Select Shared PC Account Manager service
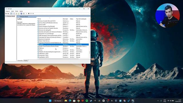 [x=63, y=34]
